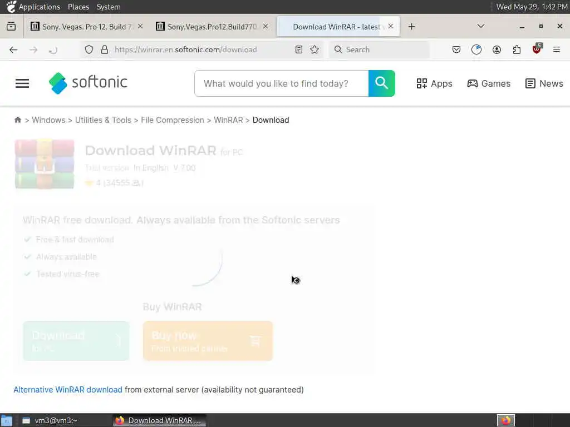Viewport: 570px width, 427px height.
Task: Open the extensions puzzle-piece icon
Action: pos(517,49)
